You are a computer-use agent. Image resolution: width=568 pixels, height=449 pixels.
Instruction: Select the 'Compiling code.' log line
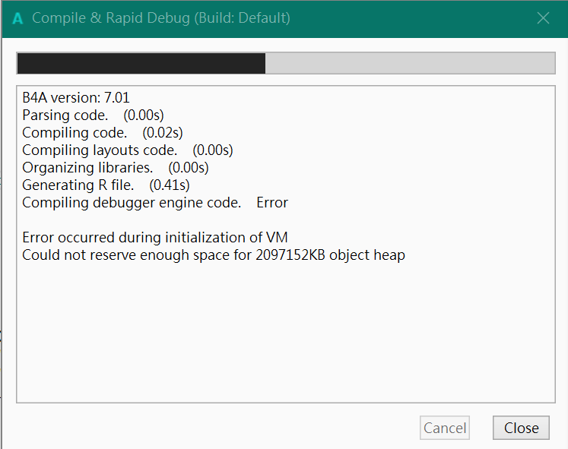pyautogui.click(x=103, y=133)
